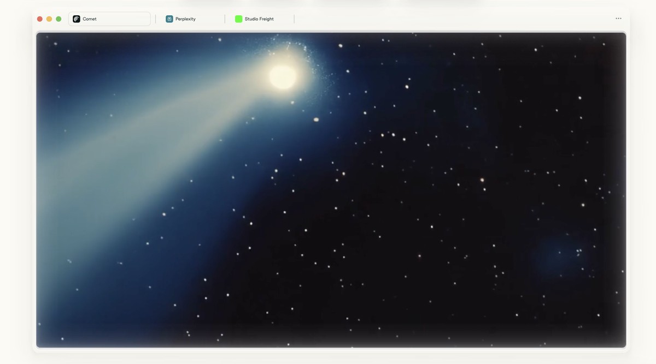Open the Perplexity tab
Viewport: 656px width, 364px height.
click(x=186, y=19)
